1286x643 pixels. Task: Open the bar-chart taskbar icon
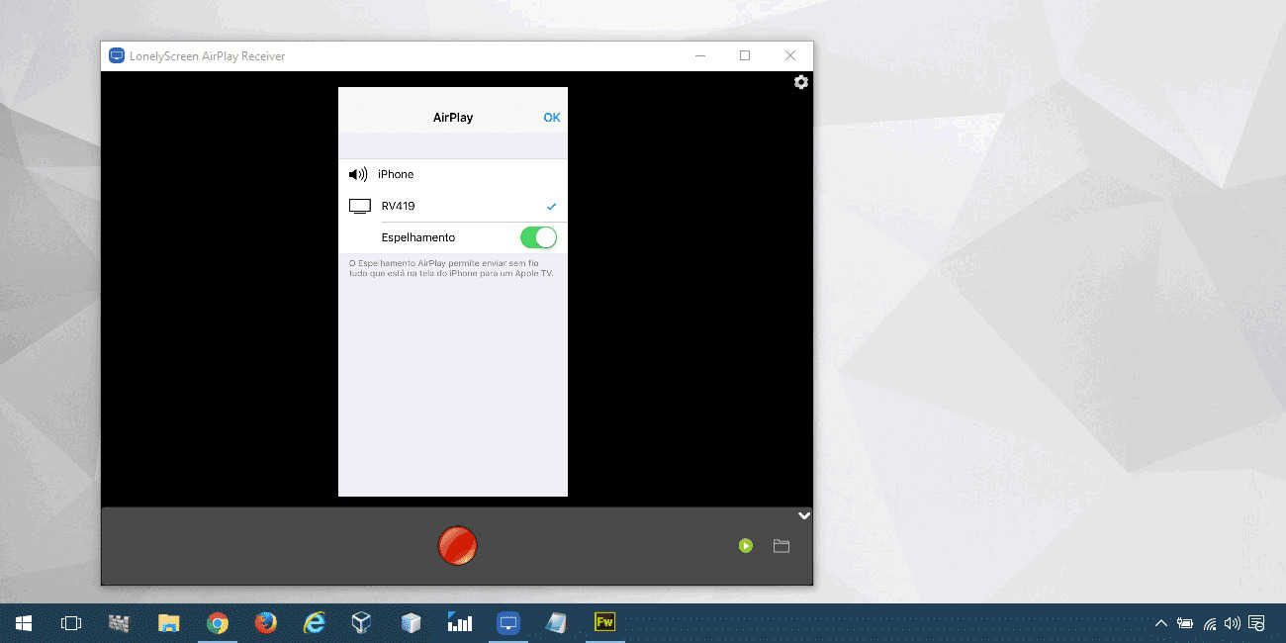pos(460,623)
